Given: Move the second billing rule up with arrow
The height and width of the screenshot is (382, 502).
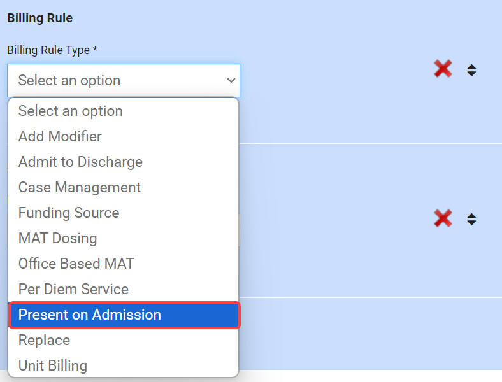Looking at the screenshot, I should coord(471,216).
